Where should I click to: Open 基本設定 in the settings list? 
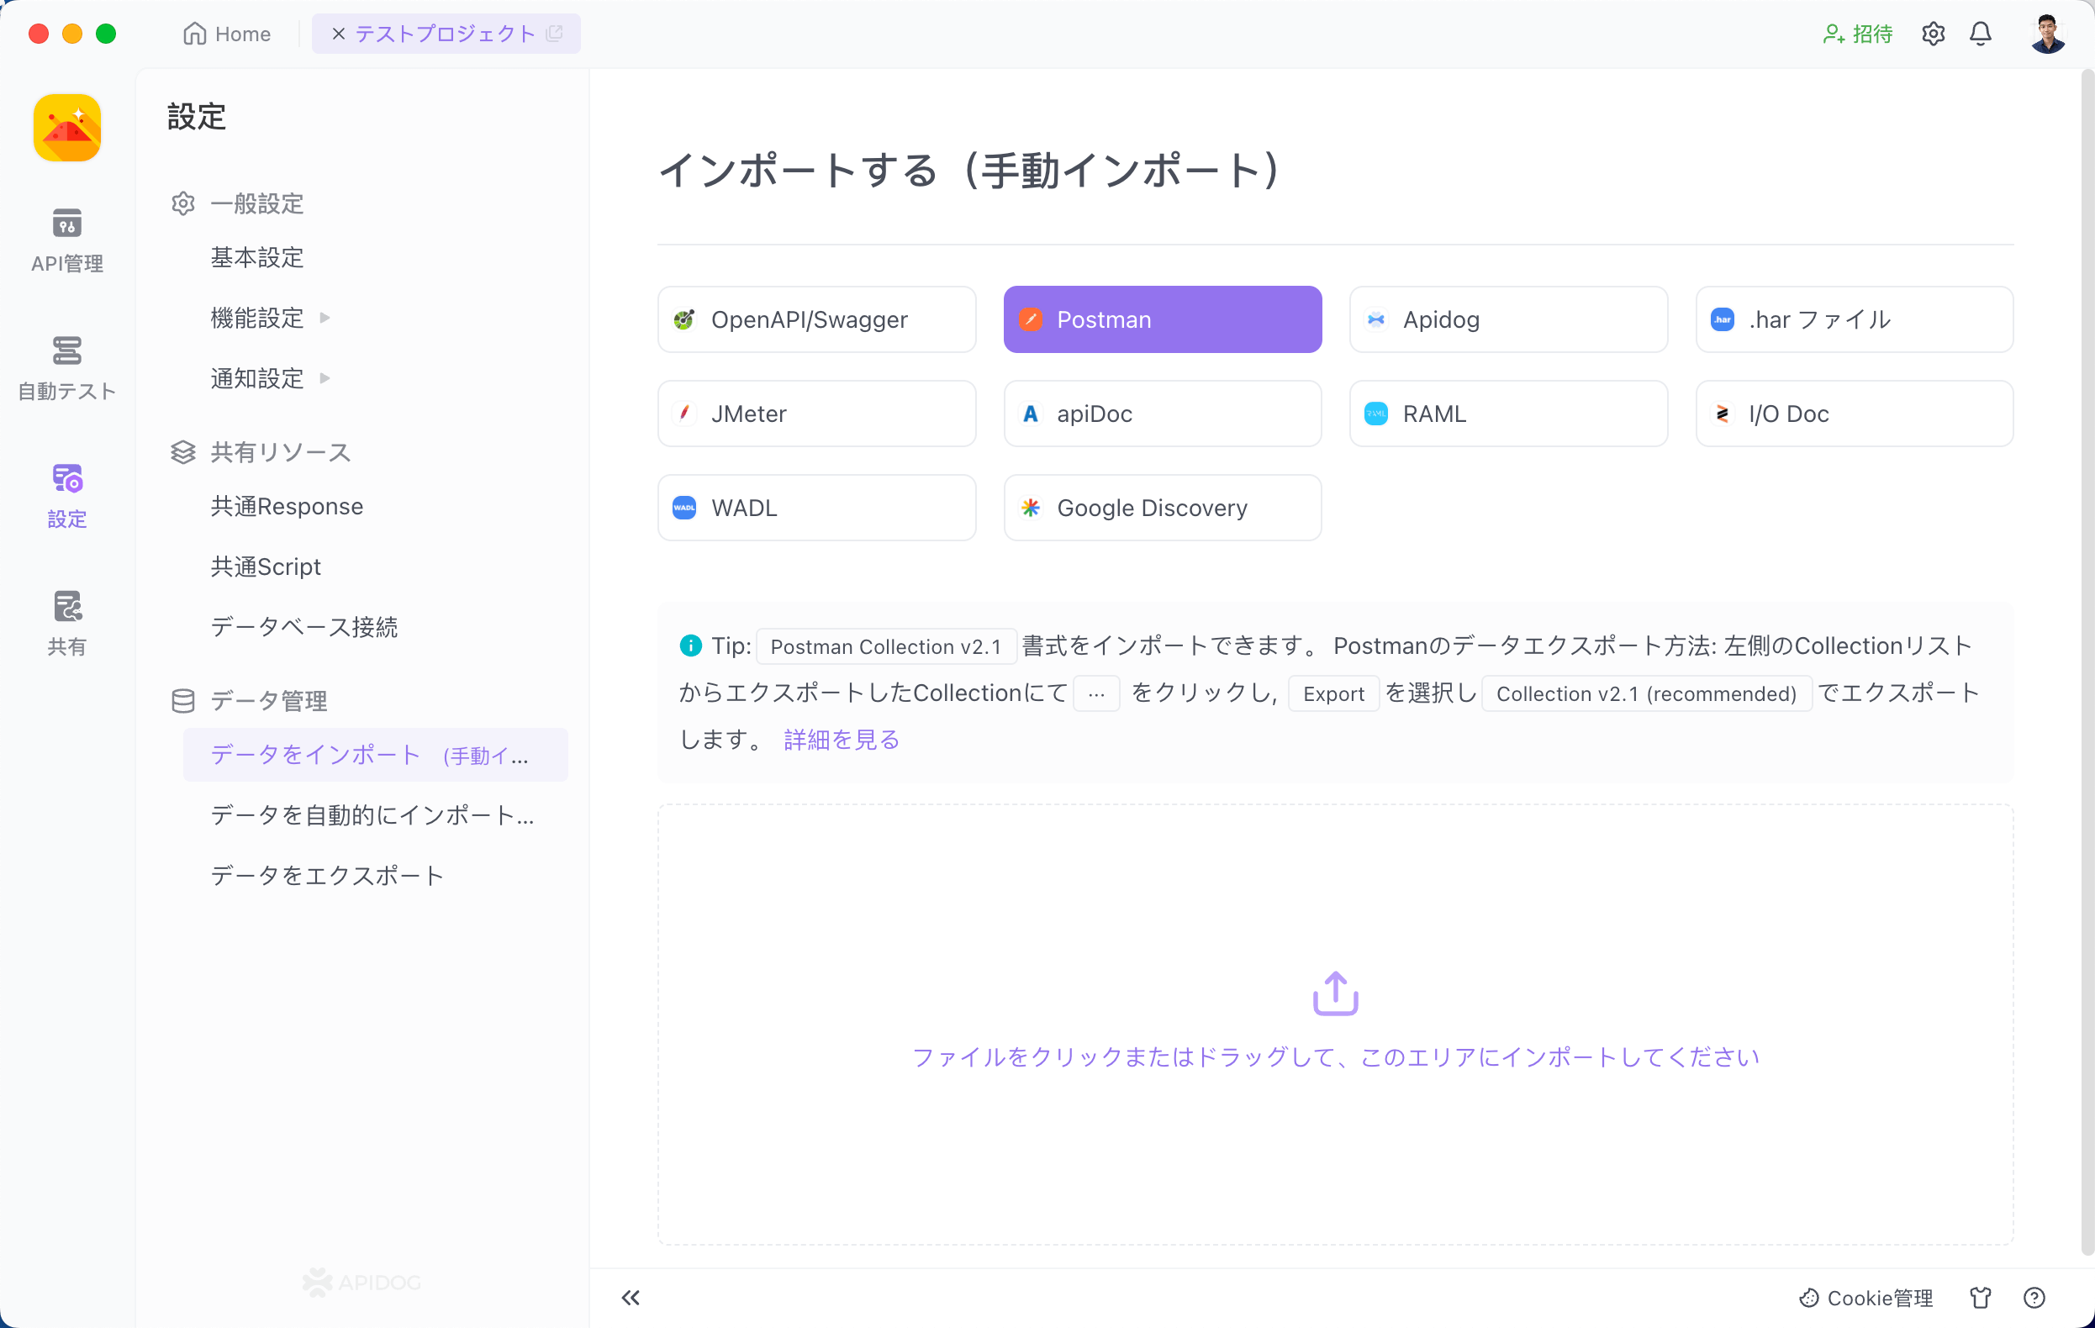click(x=256, y=257)
